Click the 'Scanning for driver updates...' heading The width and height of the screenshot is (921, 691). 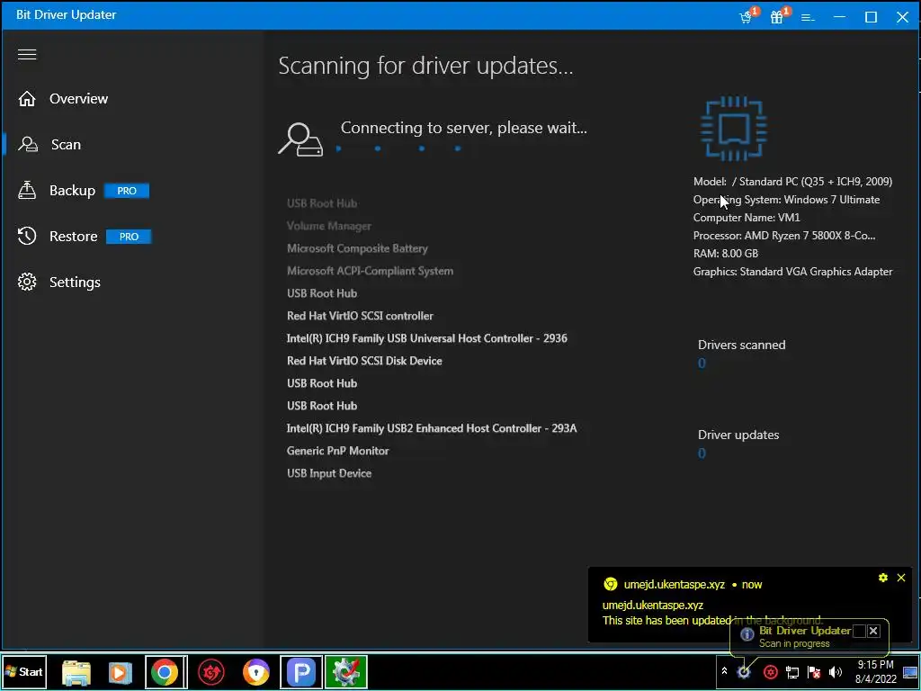425,66
